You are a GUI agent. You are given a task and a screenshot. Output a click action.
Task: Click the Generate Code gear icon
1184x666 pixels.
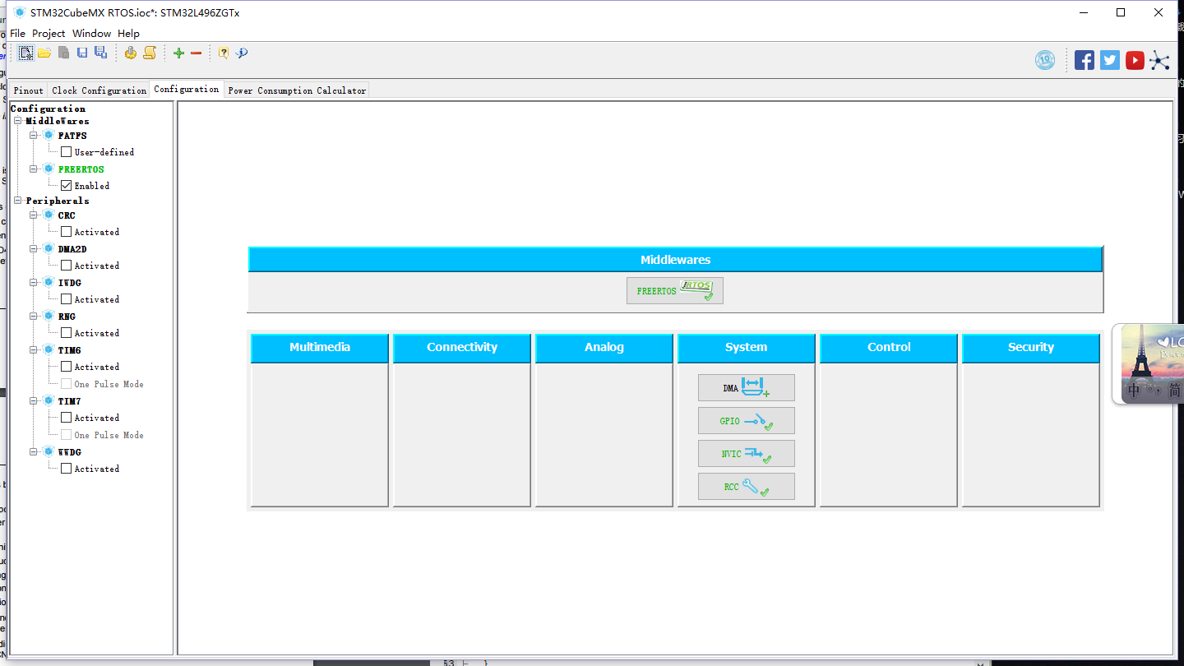(x=130, y=53)
